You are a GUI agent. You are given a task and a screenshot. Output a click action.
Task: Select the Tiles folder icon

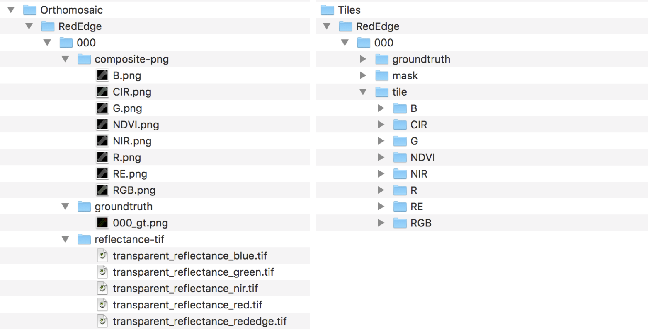coord(328,10)
